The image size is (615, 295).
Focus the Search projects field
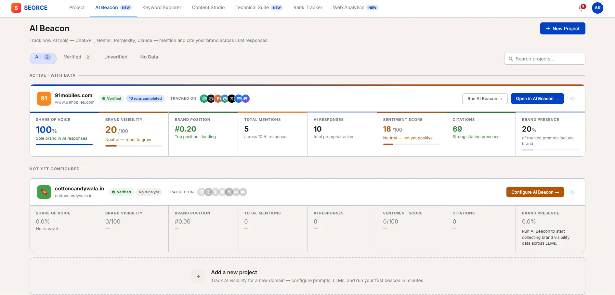[545, 59]
